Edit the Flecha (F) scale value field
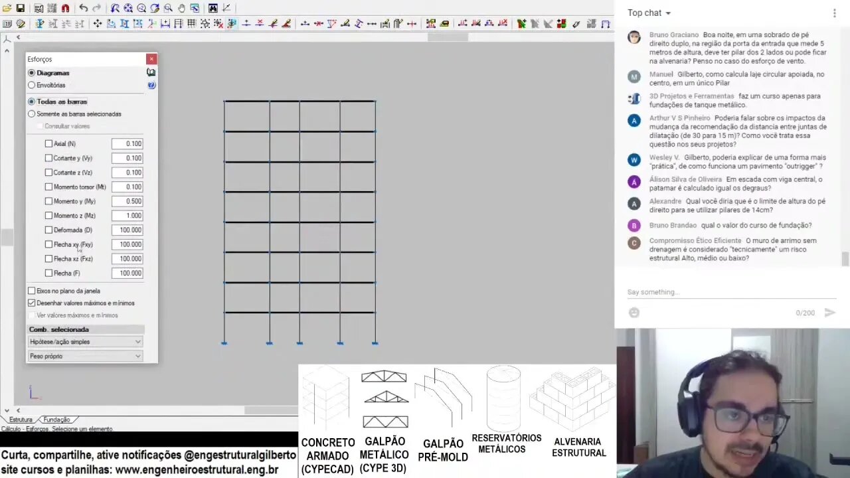This screenshot has height=478, width=850. 127,273
